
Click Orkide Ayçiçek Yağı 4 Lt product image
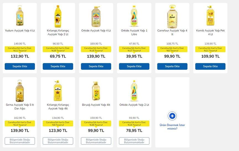coord(96,16)
